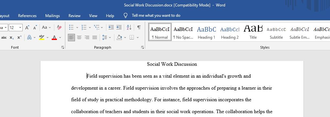330x117 pixels.
Task: Switch to the Review tab
Action: pos(75,16)
